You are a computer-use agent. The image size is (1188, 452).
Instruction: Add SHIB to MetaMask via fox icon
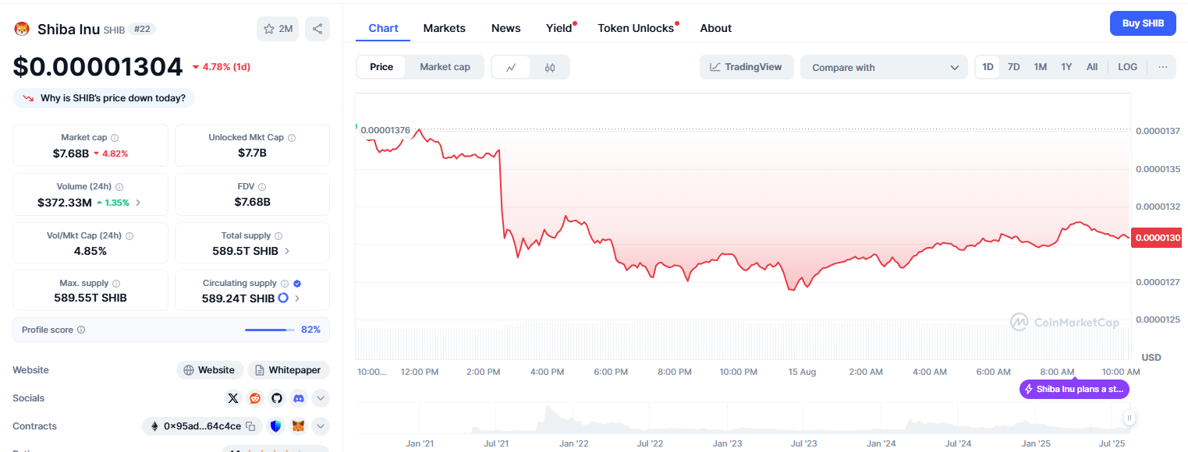point(298,426)
